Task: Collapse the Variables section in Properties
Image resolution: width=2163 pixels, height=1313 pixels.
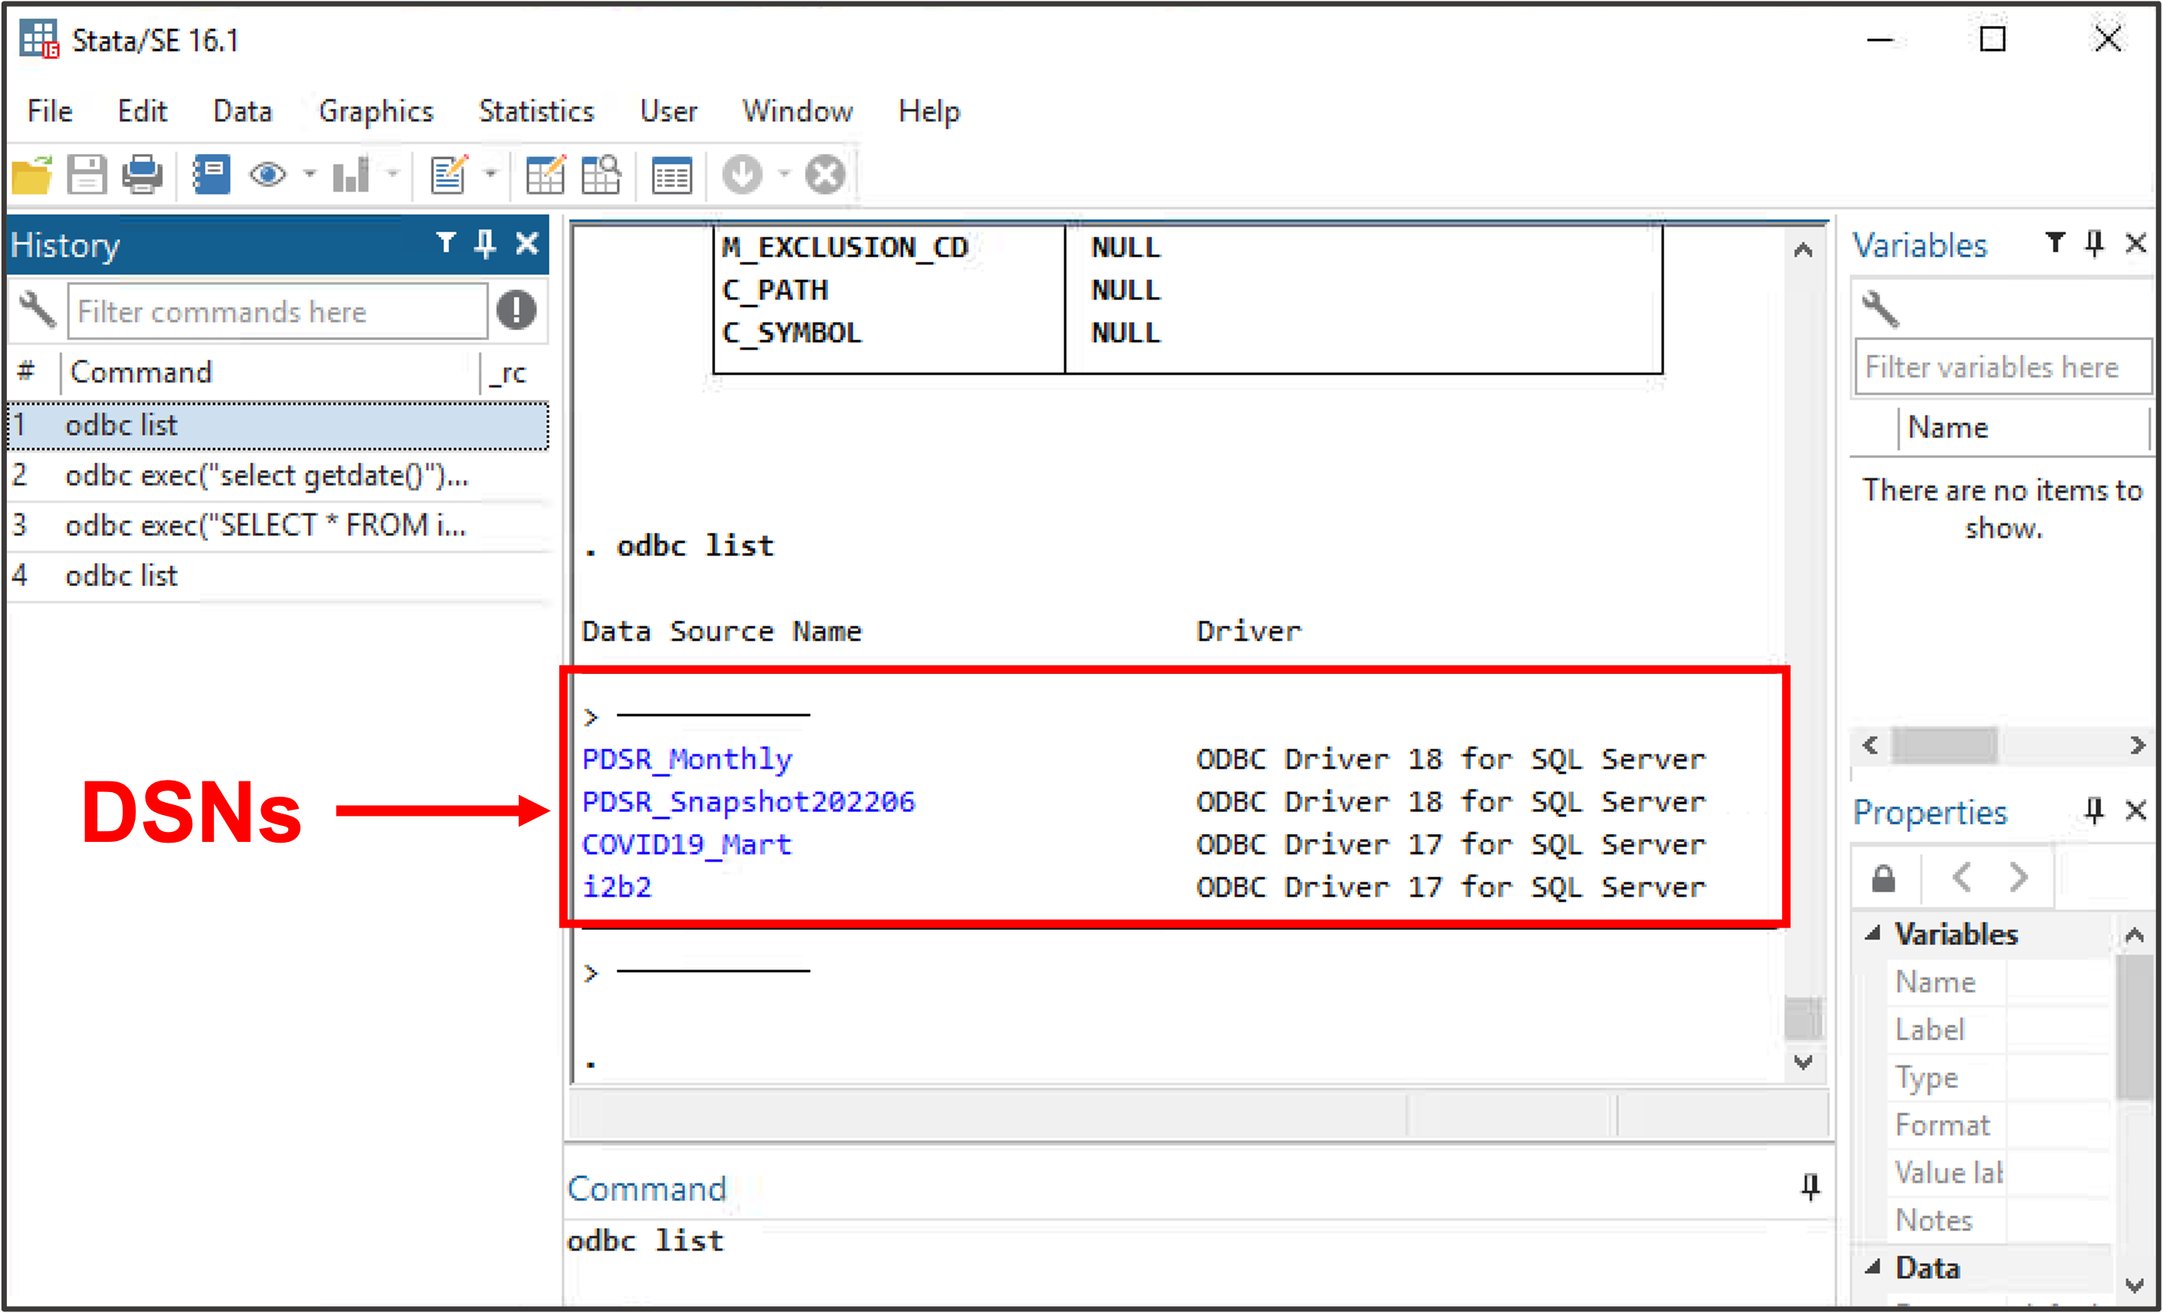Action: [x=1873, y=933]
